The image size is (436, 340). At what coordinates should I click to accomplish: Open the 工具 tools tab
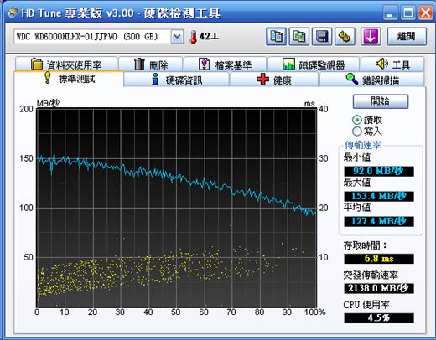click(x=392, y=64)
